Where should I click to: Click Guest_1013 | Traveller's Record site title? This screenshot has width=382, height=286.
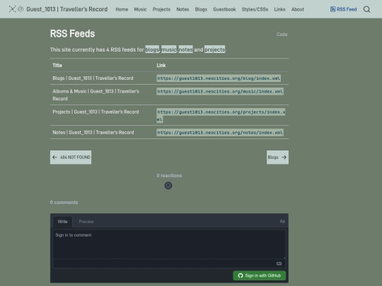pos(67,9)
